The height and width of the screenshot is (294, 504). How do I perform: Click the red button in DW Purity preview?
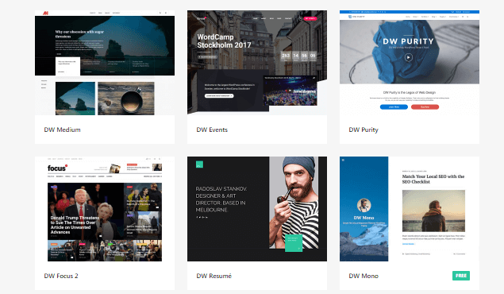coord(425,106)
